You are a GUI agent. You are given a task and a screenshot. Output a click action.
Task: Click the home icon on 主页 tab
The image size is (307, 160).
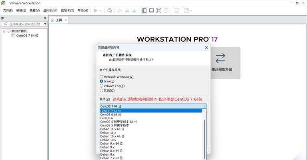pyautogui.click(x=52, y=20)
